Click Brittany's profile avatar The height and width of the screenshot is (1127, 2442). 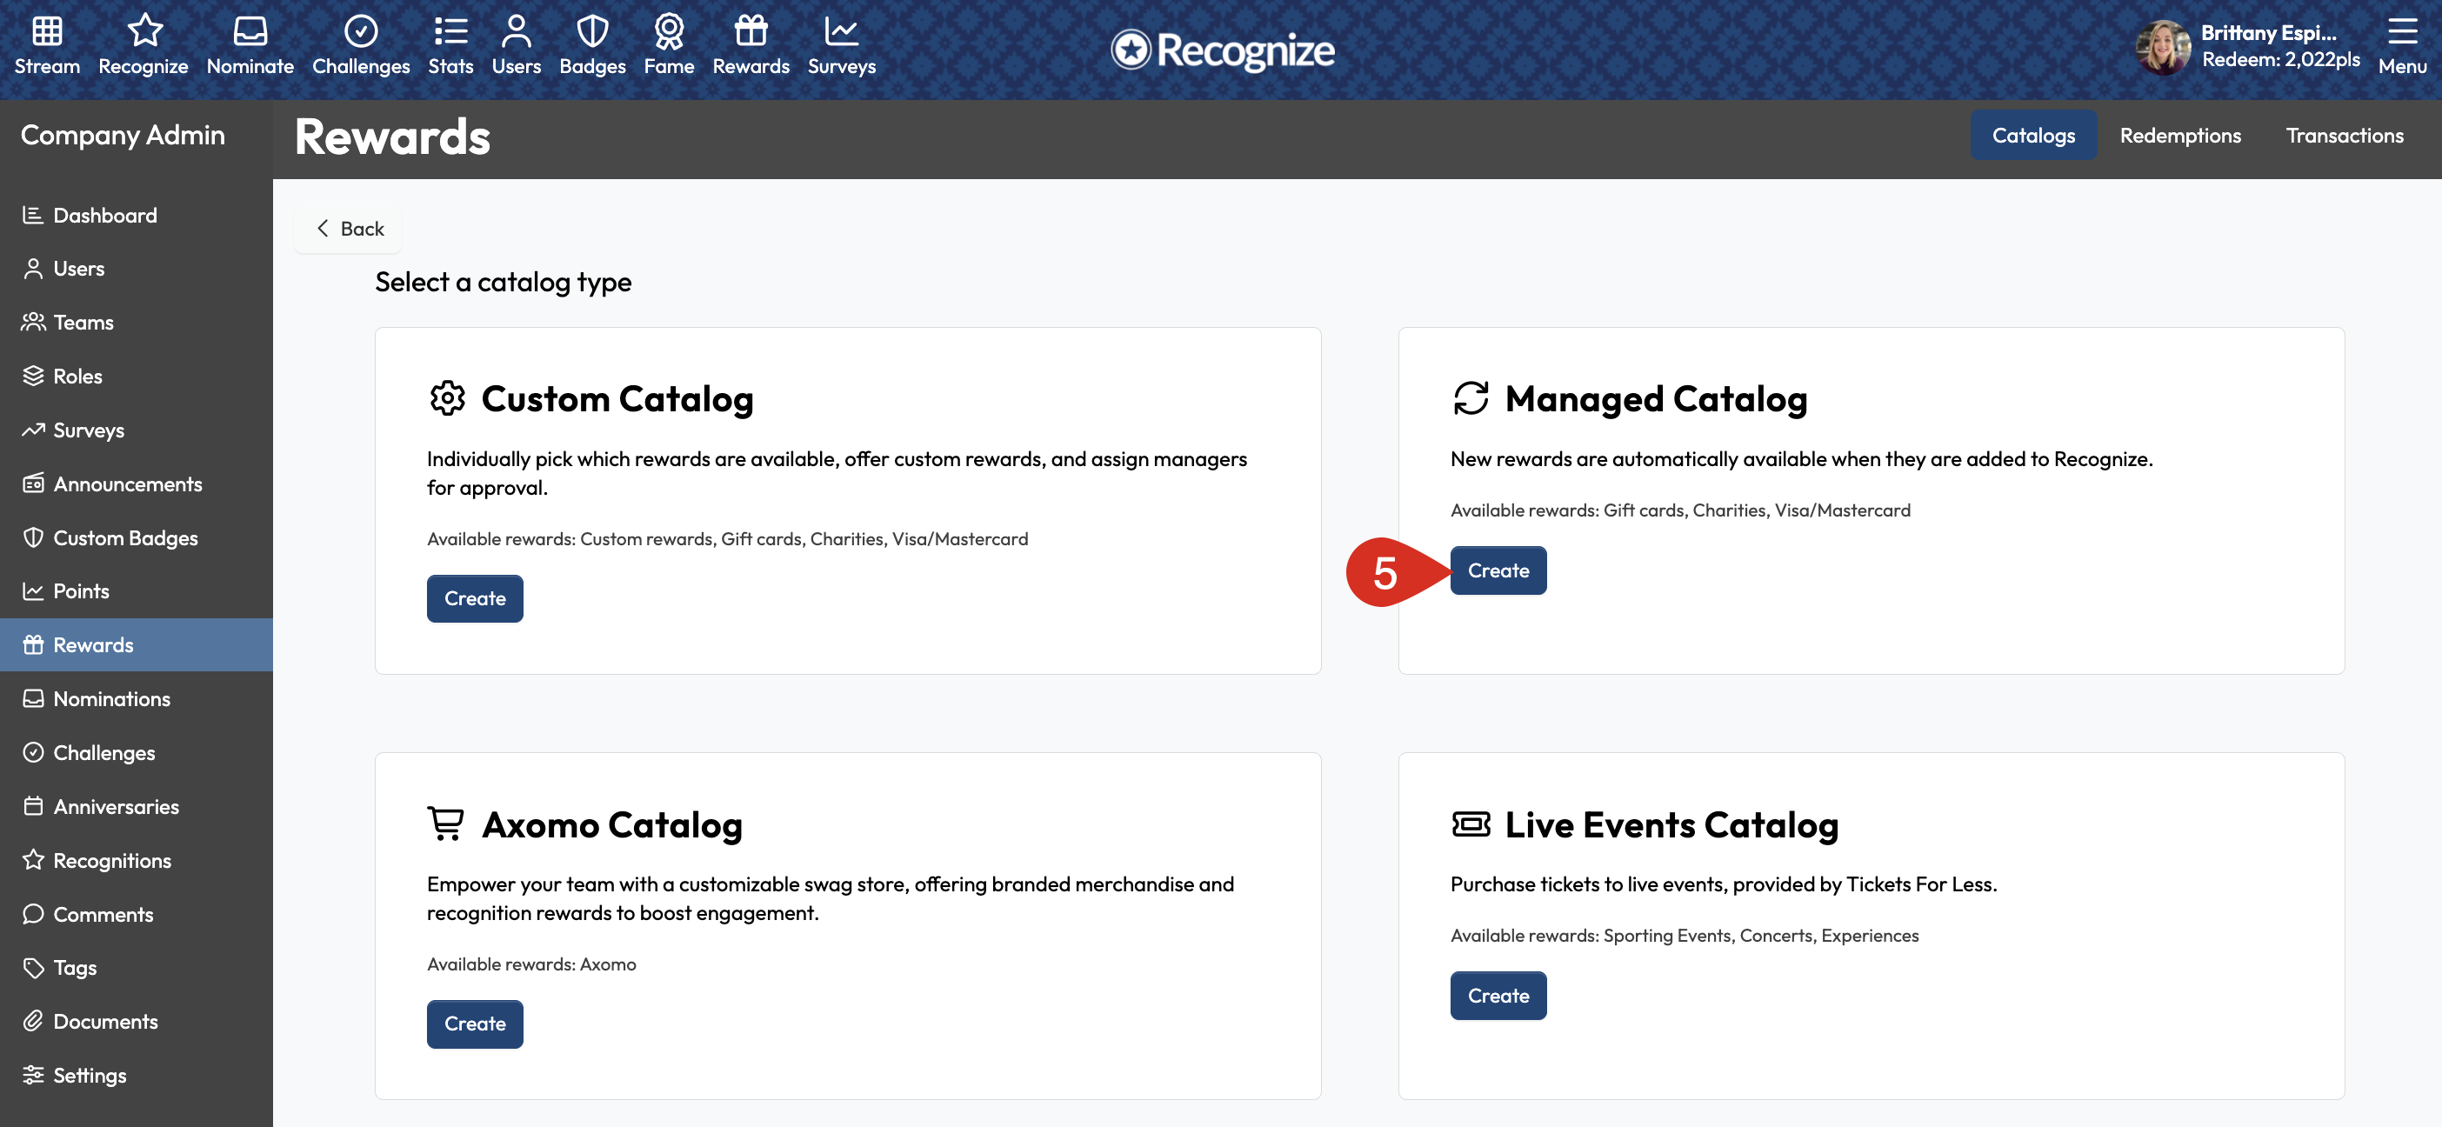[2162, 47]
